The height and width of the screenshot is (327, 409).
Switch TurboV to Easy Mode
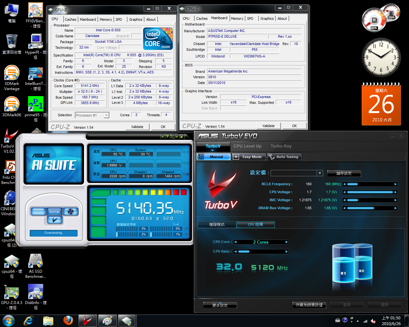pyautogui.click(x=248, y=157)
